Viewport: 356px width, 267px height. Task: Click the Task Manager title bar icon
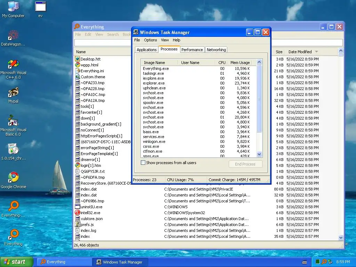[136, 32]
